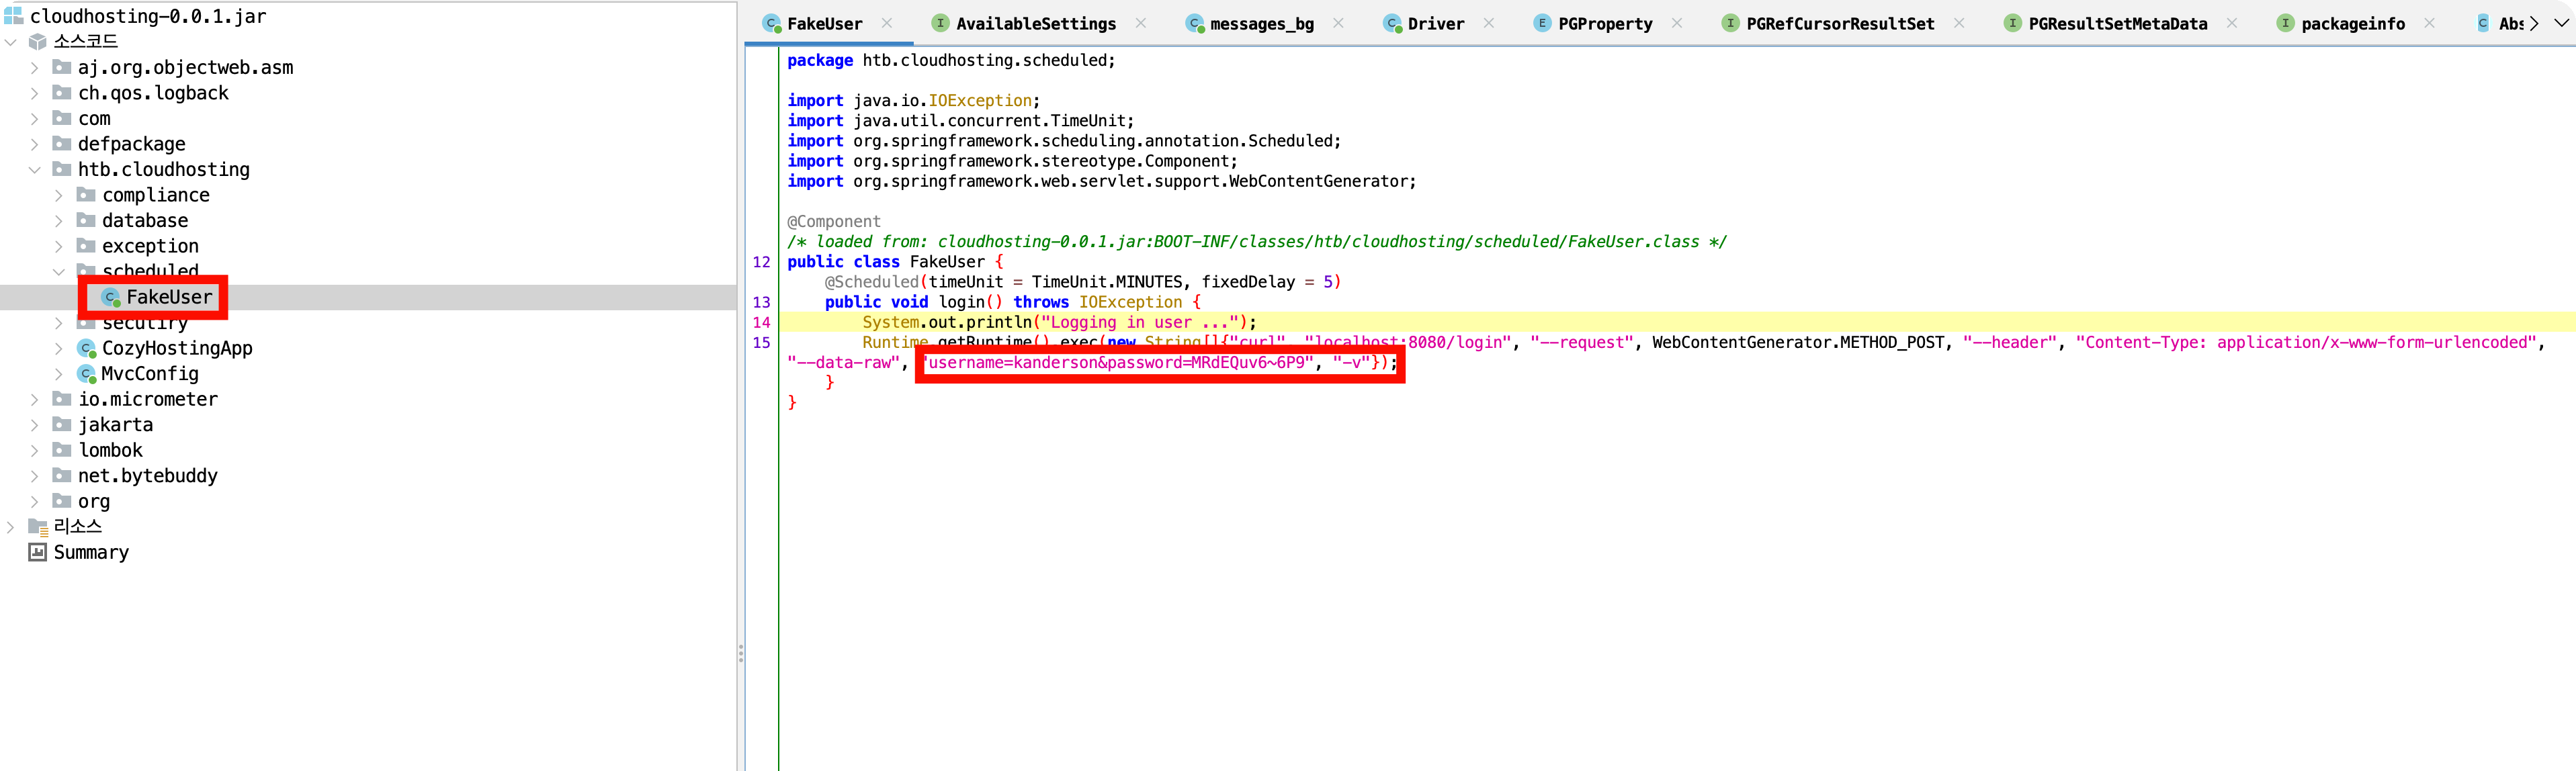This screenshot has height=771, width=2576.
Task: Click the MvcConfig class icon
Action: 87,374
